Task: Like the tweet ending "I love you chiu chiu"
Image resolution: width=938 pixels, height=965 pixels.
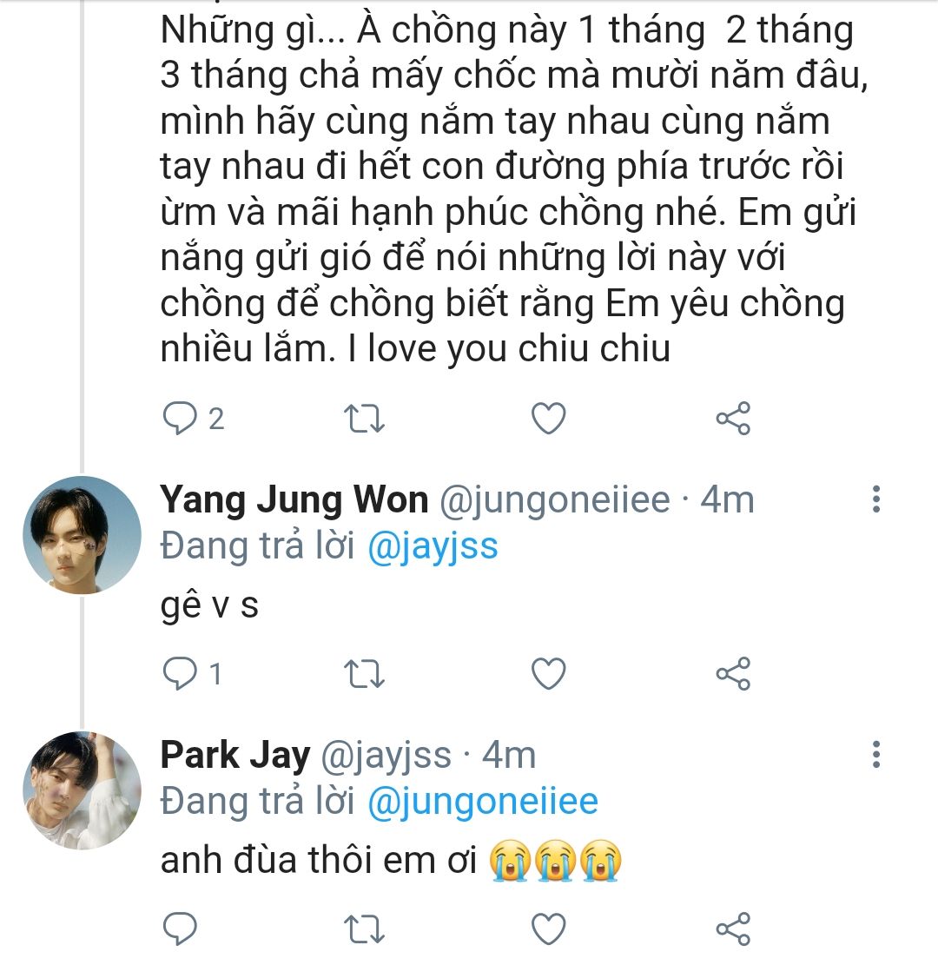Action: (x=548, y=420)
